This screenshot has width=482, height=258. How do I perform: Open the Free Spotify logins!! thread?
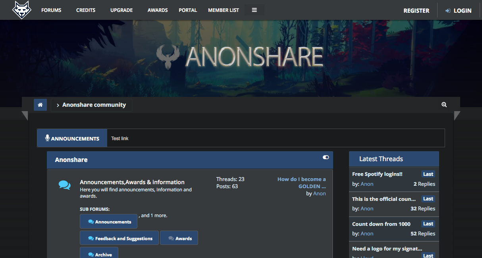tap(377, 174)
